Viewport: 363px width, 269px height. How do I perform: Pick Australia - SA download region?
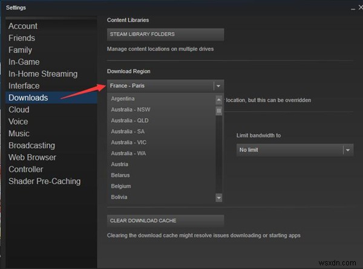pyautogui.click(x=162, y=131)
